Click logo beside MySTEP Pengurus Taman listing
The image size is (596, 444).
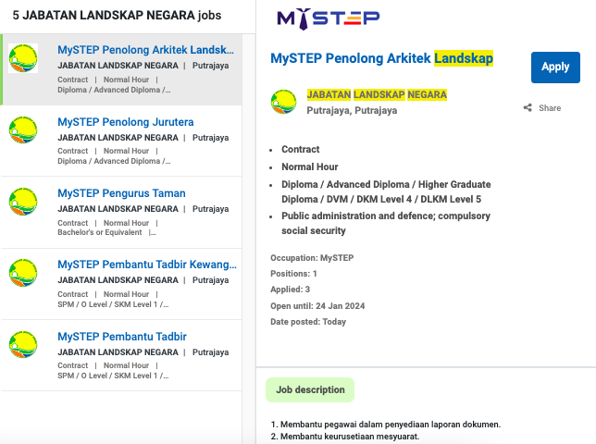[x=23, y=201]
